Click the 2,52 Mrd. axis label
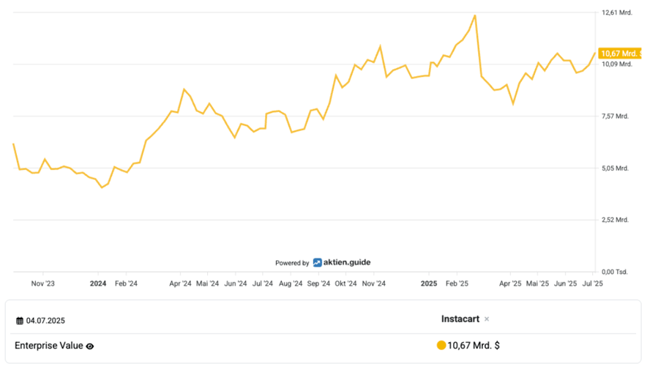The image size is (647, 372). point(616,220)
